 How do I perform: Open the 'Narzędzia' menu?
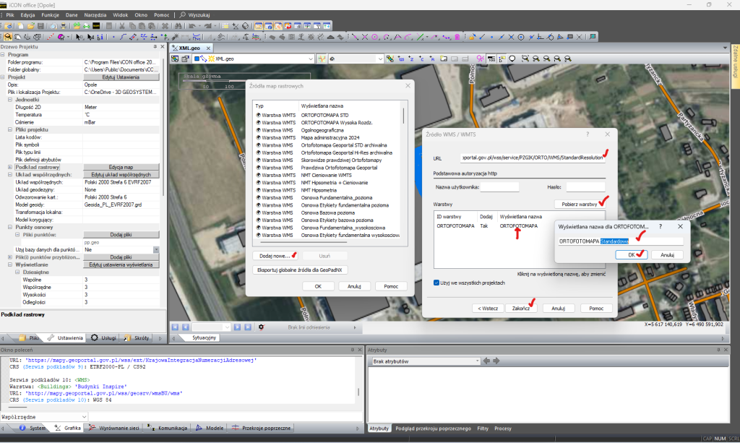click(96, 14)
